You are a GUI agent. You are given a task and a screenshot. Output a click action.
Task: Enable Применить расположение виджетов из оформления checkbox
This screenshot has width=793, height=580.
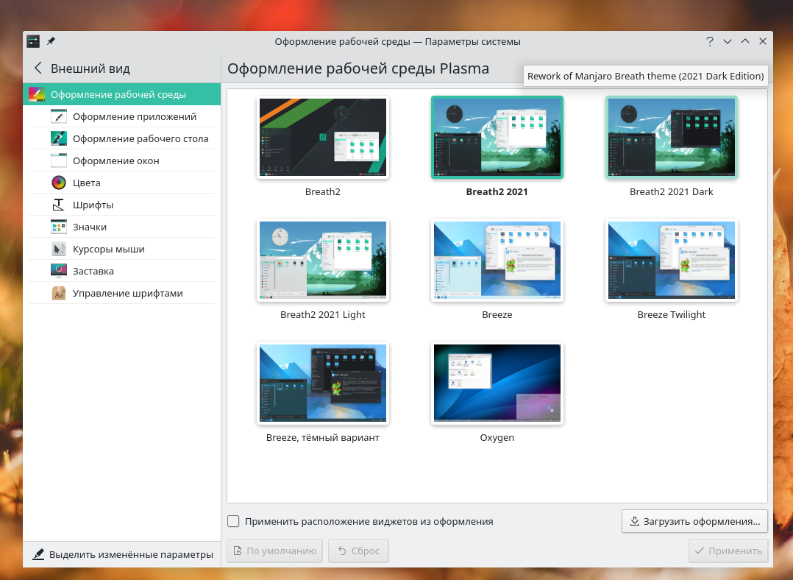(x=233, y=521)
